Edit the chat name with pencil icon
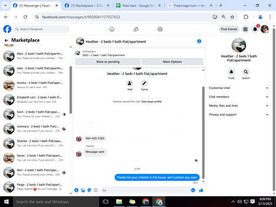Image resolution: width=276 pixels, height=207 pixels. pyautogui.click(x=144, y=83)
